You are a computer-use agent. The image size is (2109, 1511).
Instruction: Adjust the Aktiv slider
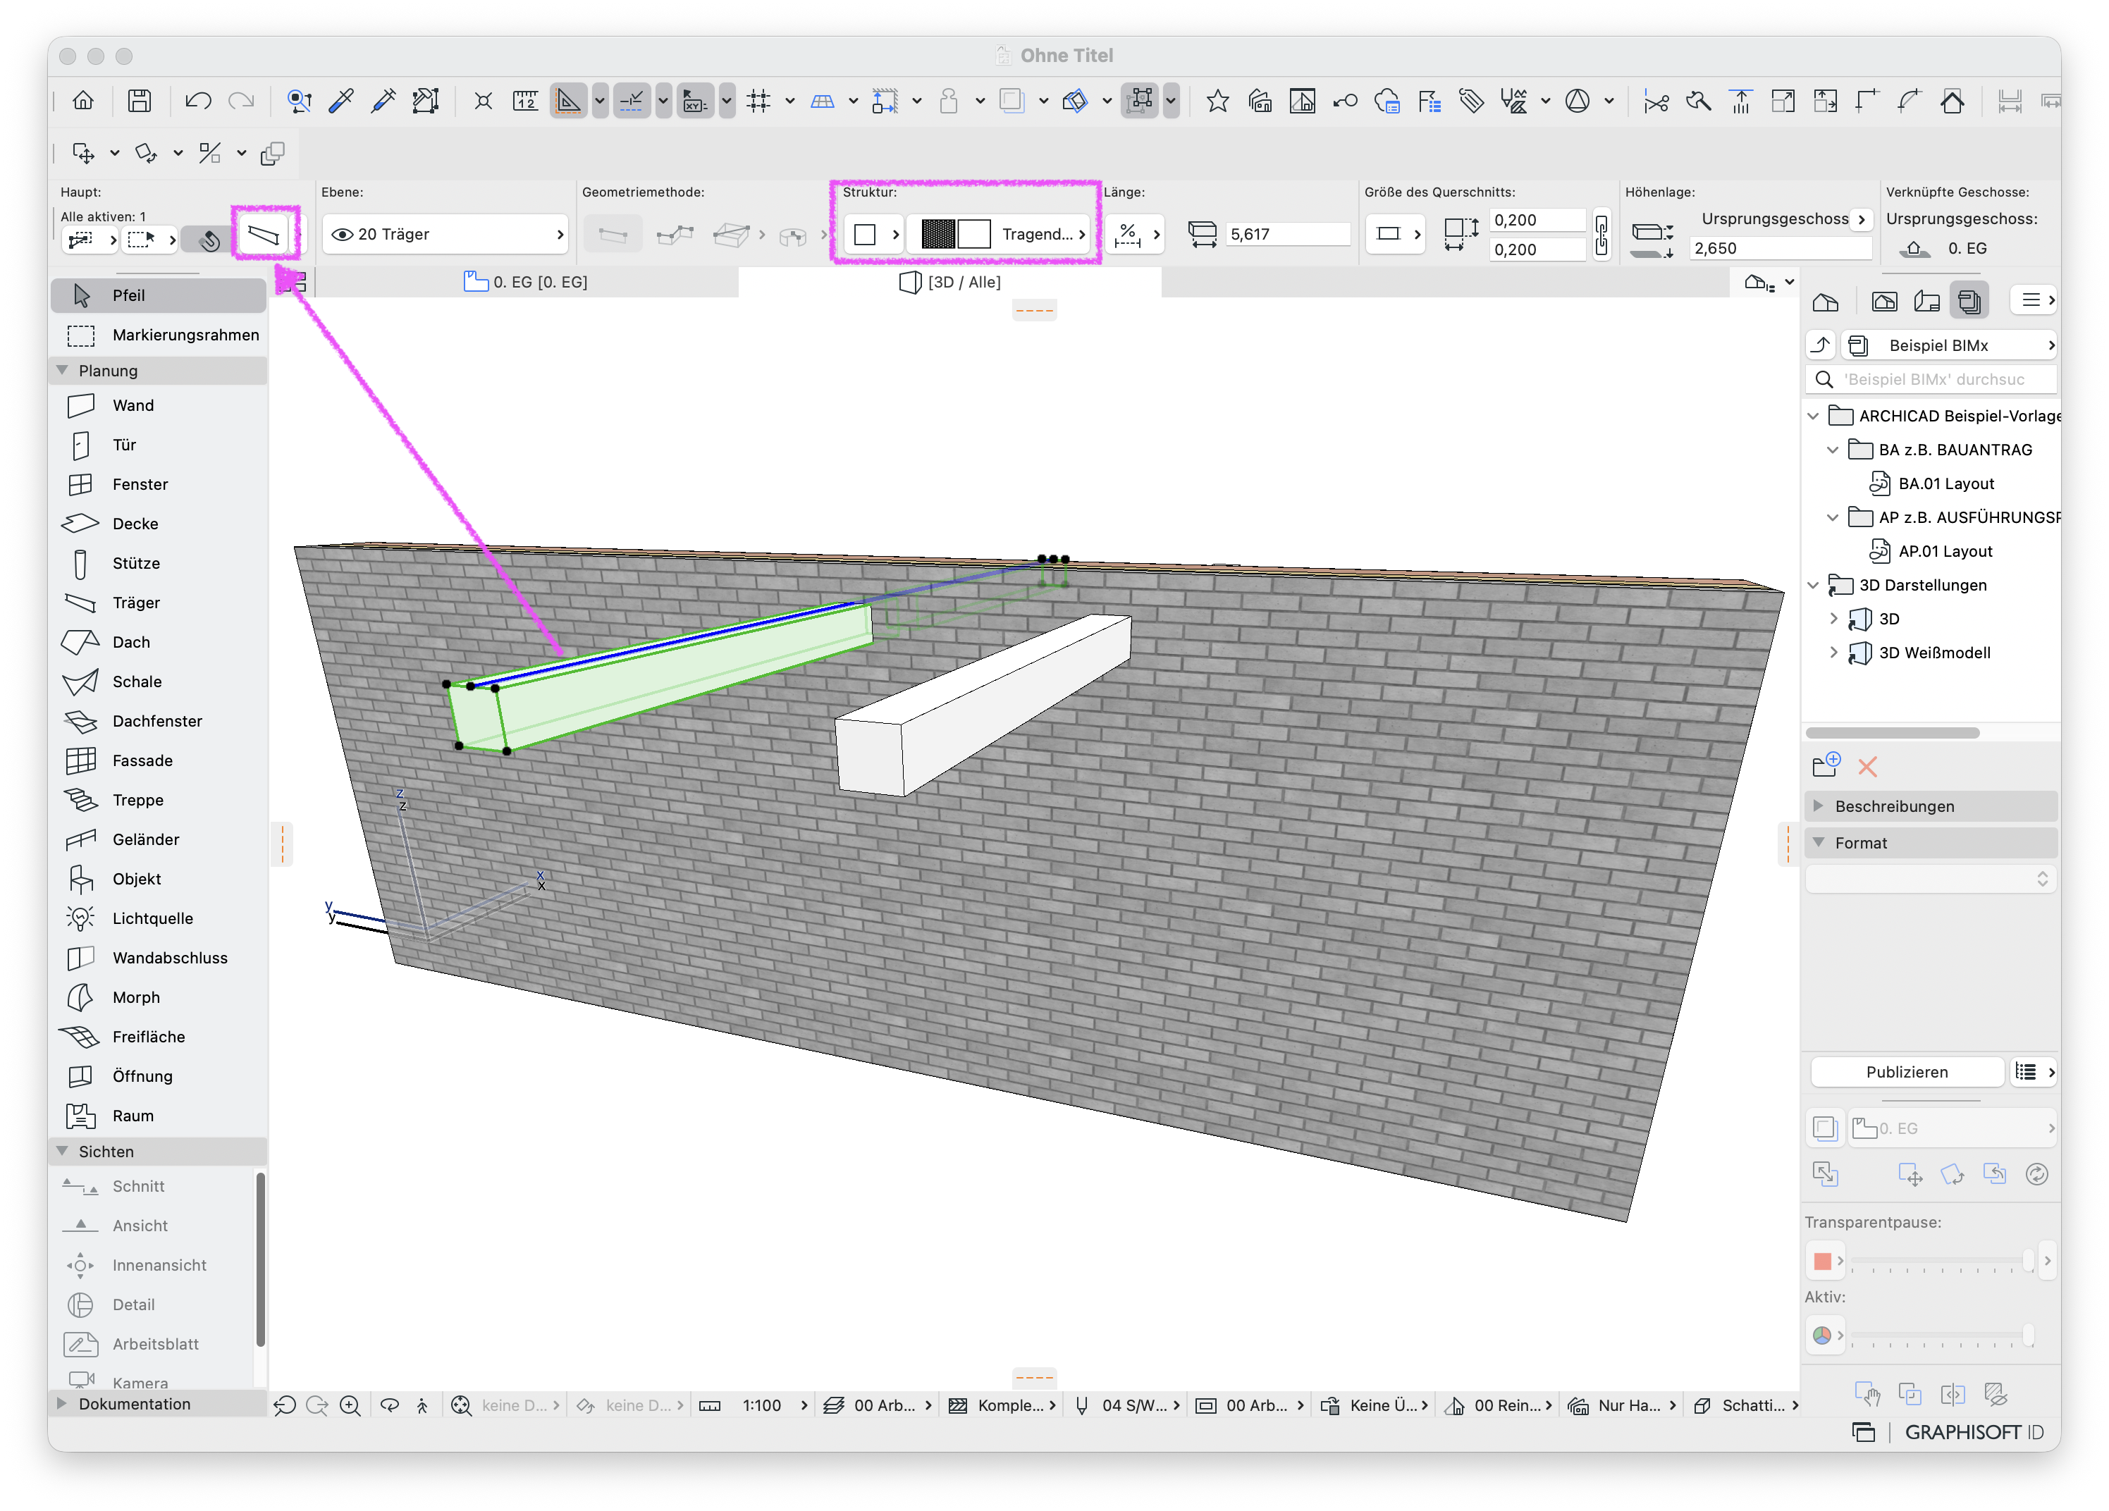tap(1943, 1336)
